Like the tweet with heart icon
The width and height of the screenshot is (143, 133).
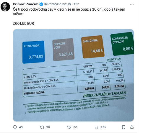[69, 127]
